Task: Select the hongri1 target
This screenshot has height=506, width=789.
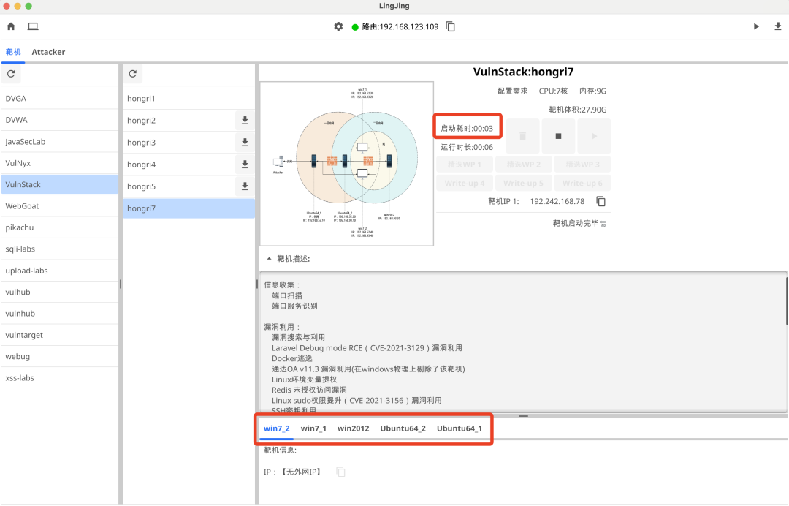Action: 188,99
